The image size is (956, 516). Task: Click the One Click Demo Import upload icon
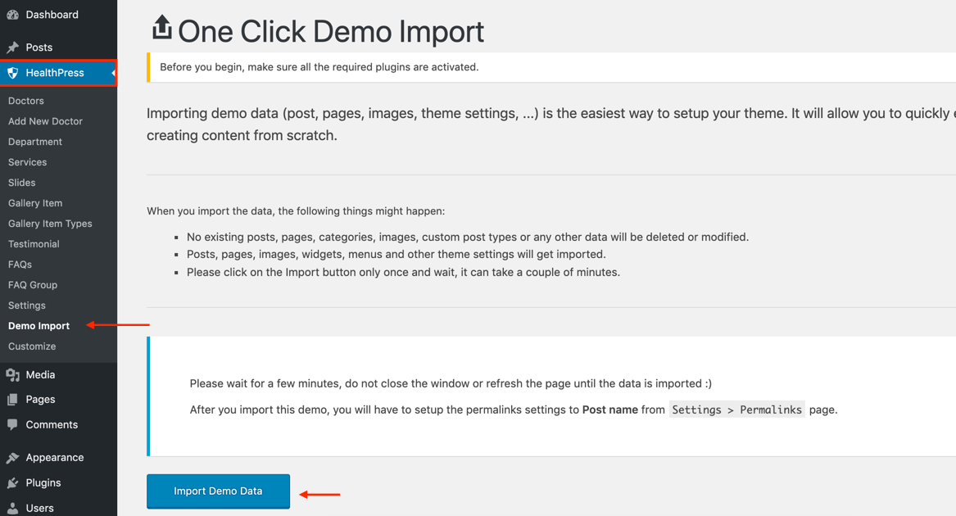point(161,28)
